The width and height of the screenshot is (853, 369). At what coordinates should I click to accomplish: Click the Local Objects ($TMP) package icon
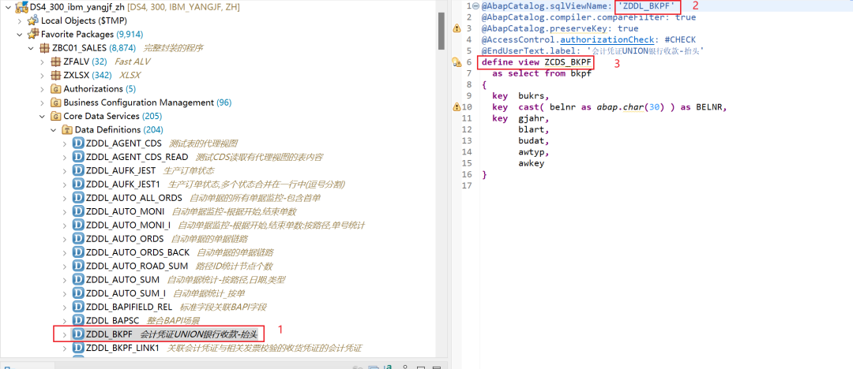point(33,20)
